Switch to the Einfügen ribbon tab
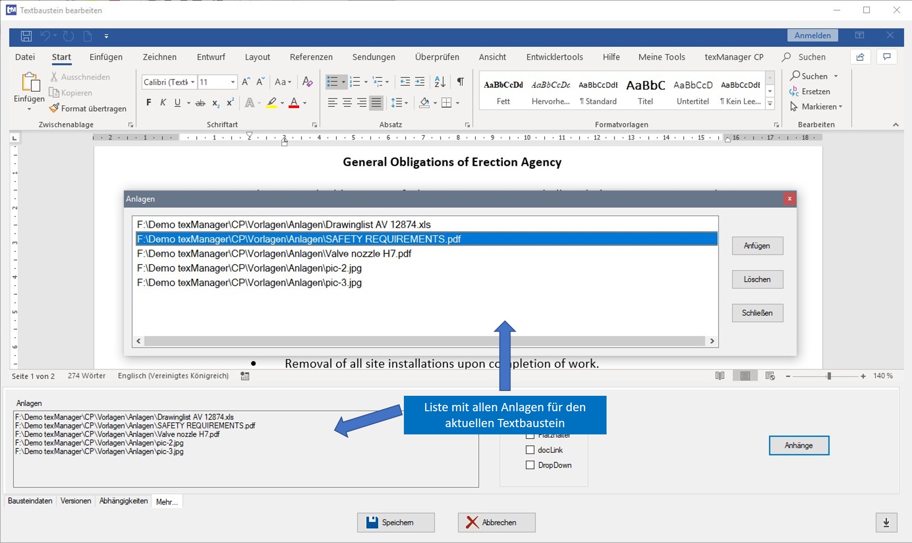Viewport: 912px width, 543px height. pyautogui.click(x=106, y=57)
